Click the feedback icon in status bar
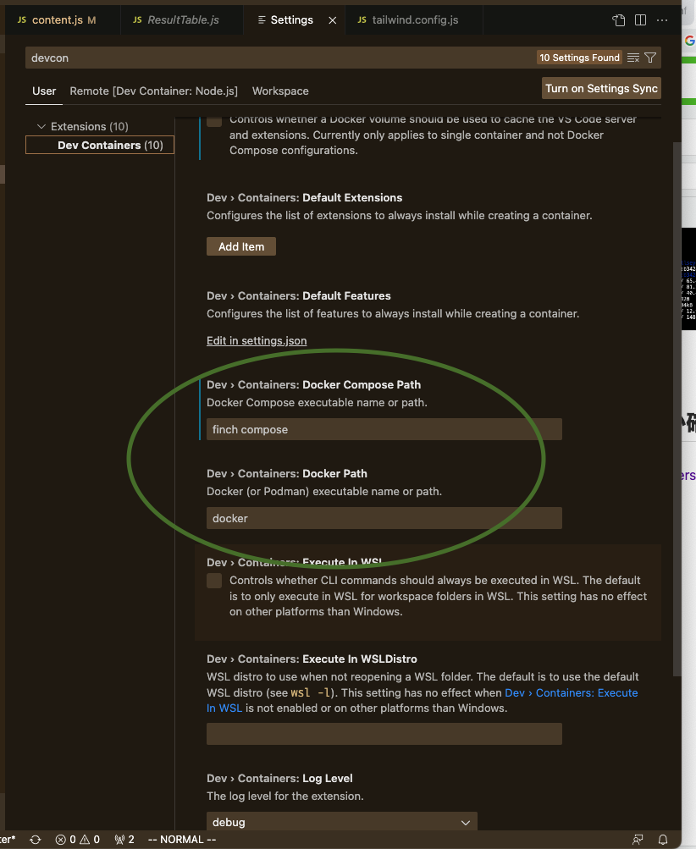Screen dimensions: 696x849 point(638,839)
